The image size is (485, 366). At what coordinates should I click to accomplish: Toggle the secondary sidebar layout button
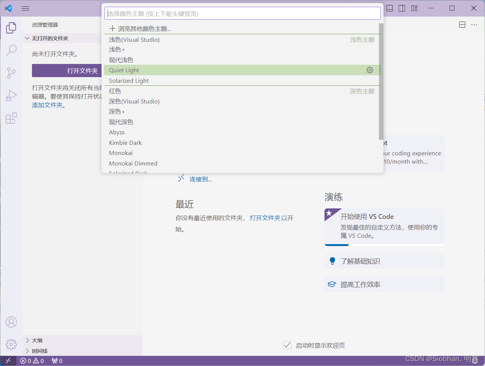click(402, 8)
